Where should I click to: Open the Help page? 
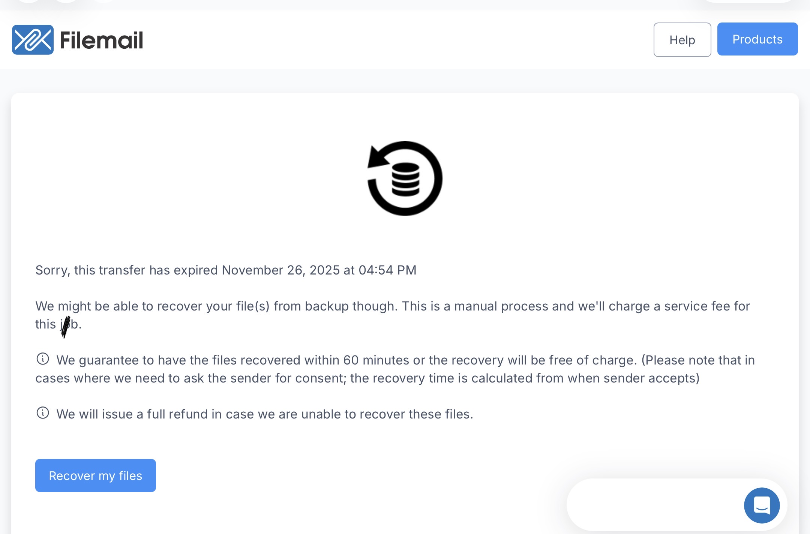coord(682,40)
